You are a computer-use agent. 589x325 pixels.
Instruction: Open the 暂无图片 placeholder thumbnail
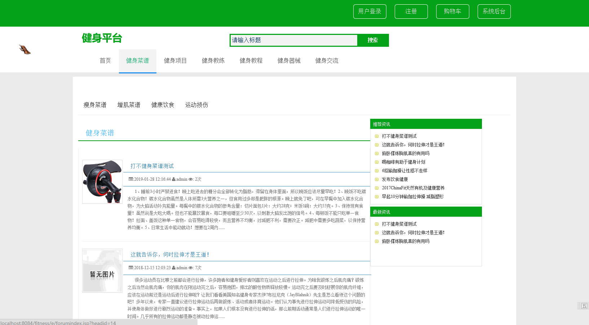(102, 271)
